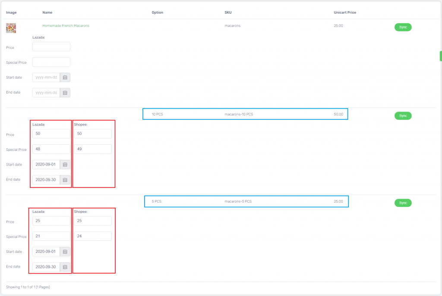Open the calendar picker for the top End date
This screenshot has width=442, height=296.
coord(65,92)
